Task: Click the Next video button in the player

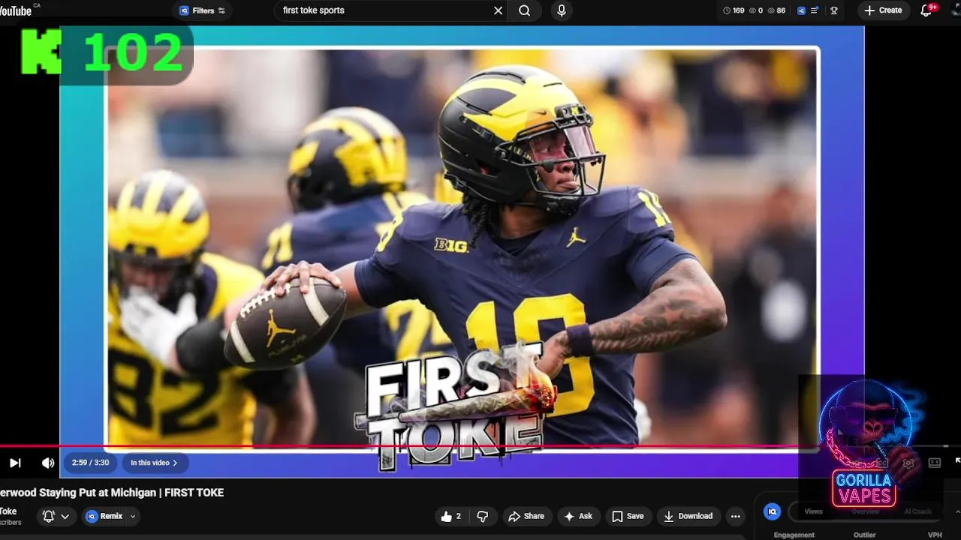Action: 15,463
